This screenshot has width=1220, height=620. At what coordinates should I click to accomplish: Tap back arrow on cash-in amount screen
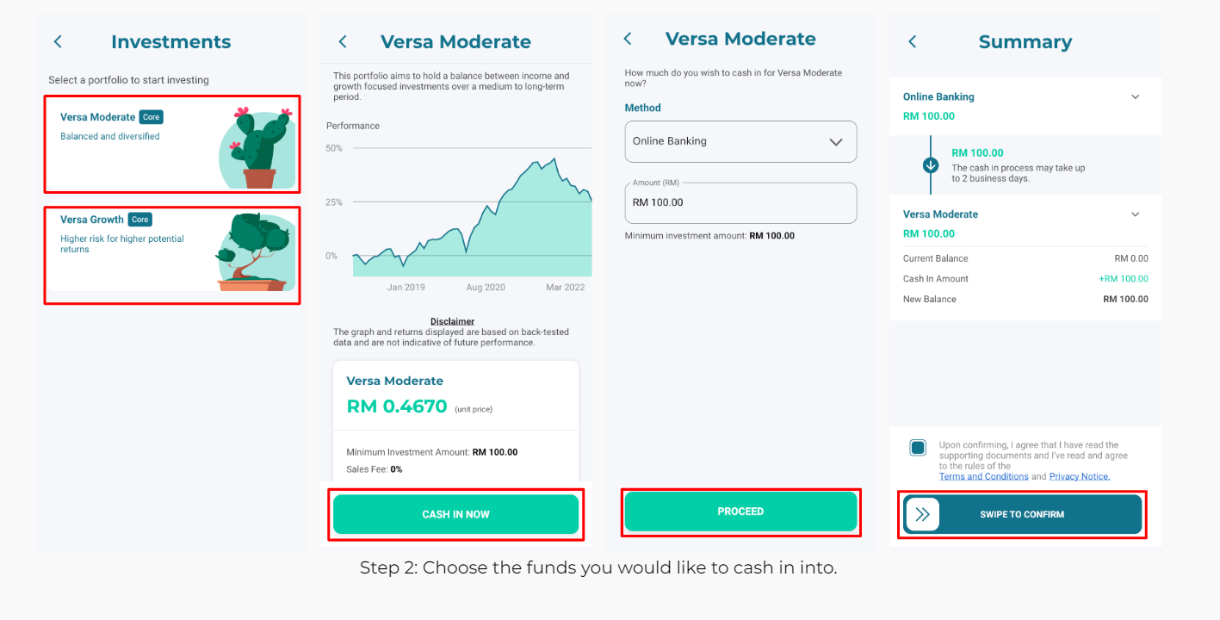coord(628,39)
